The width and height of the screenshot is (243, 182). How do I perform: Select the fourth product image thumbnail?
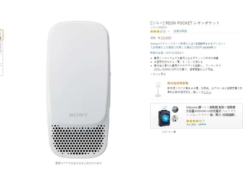pyautogui.click(x=1, y=71)
